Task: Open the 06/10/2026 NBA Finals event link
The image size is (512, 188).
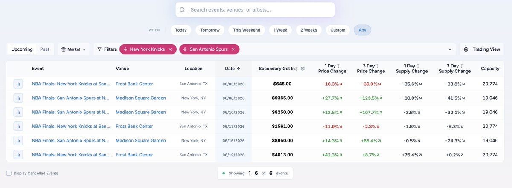Action: click(x=71, y=112)
